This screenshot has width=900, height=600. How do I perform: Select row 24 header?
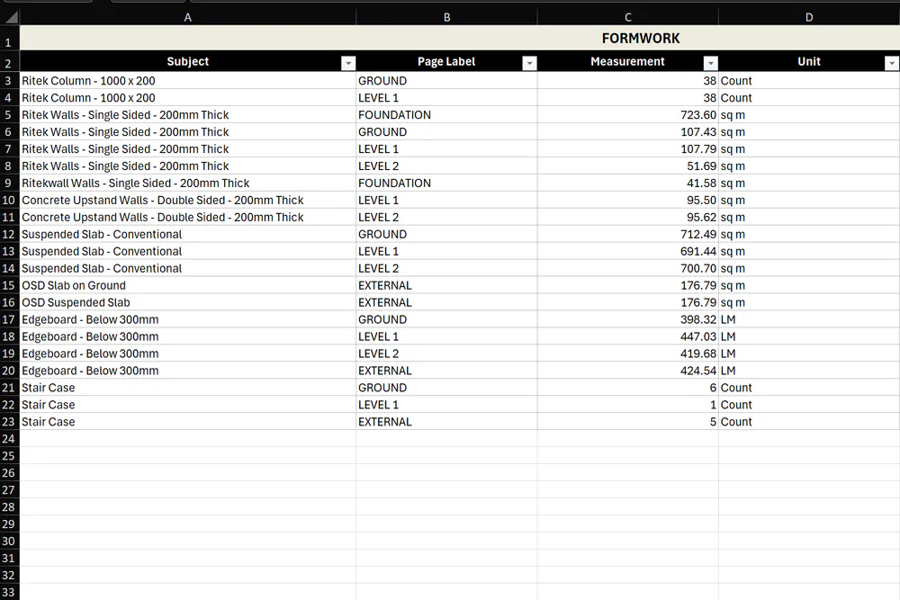click(9, 439)
